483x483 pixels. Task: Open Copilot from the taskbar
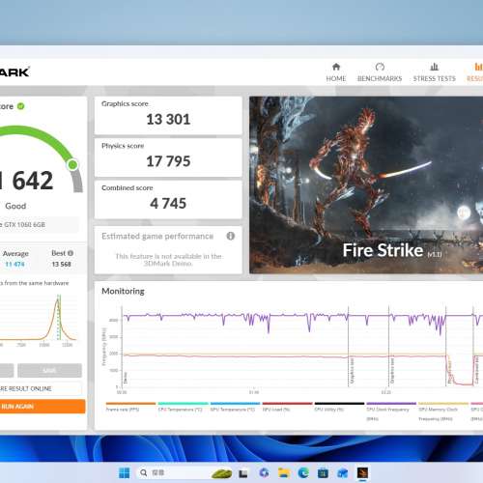[264, 472]
